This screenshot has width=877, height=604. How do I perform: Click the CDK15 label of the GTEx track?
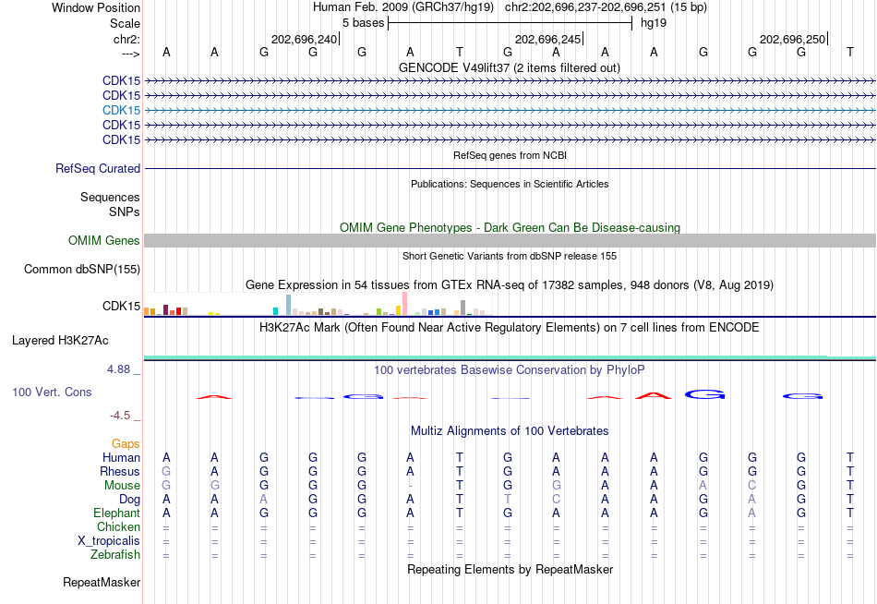coord(121,307)
